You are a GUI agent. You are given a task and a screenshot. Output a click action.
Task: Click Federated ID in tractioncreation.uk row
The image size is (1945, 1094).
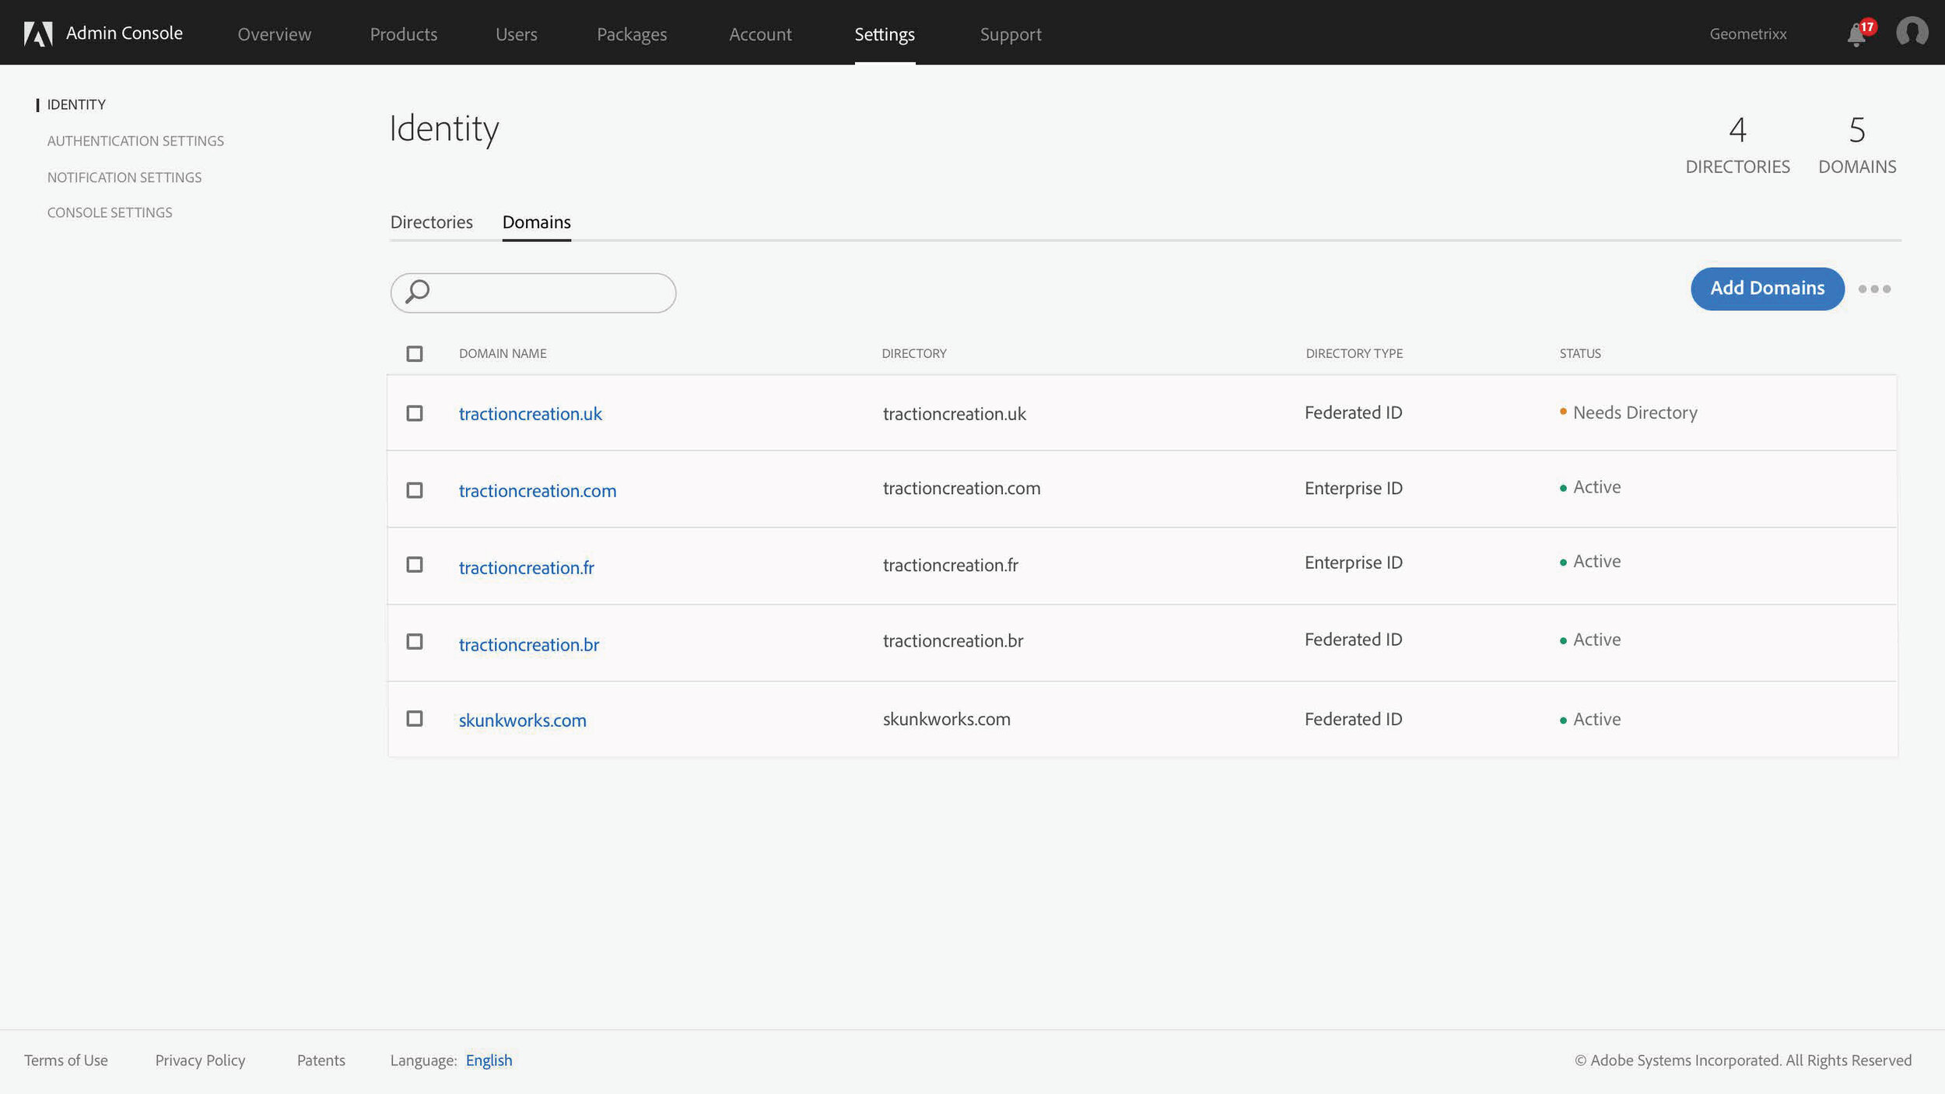pos(1353,412)
